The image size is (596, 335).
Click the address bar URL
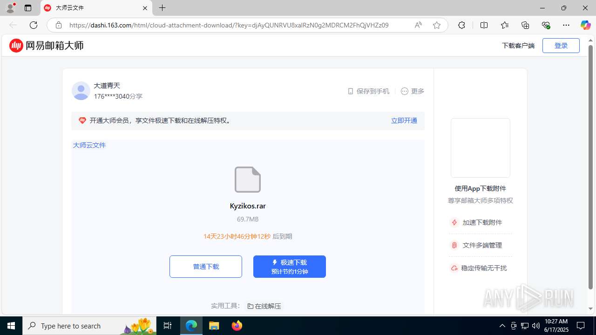click(229, 25)
